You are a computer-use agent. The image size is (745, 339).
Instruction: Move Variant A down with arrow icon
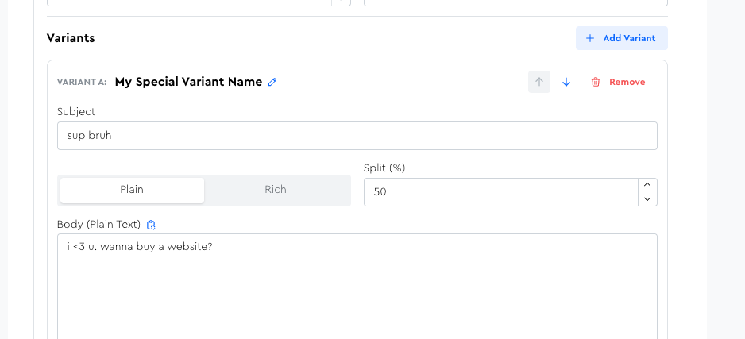click(x=566, y=82)
